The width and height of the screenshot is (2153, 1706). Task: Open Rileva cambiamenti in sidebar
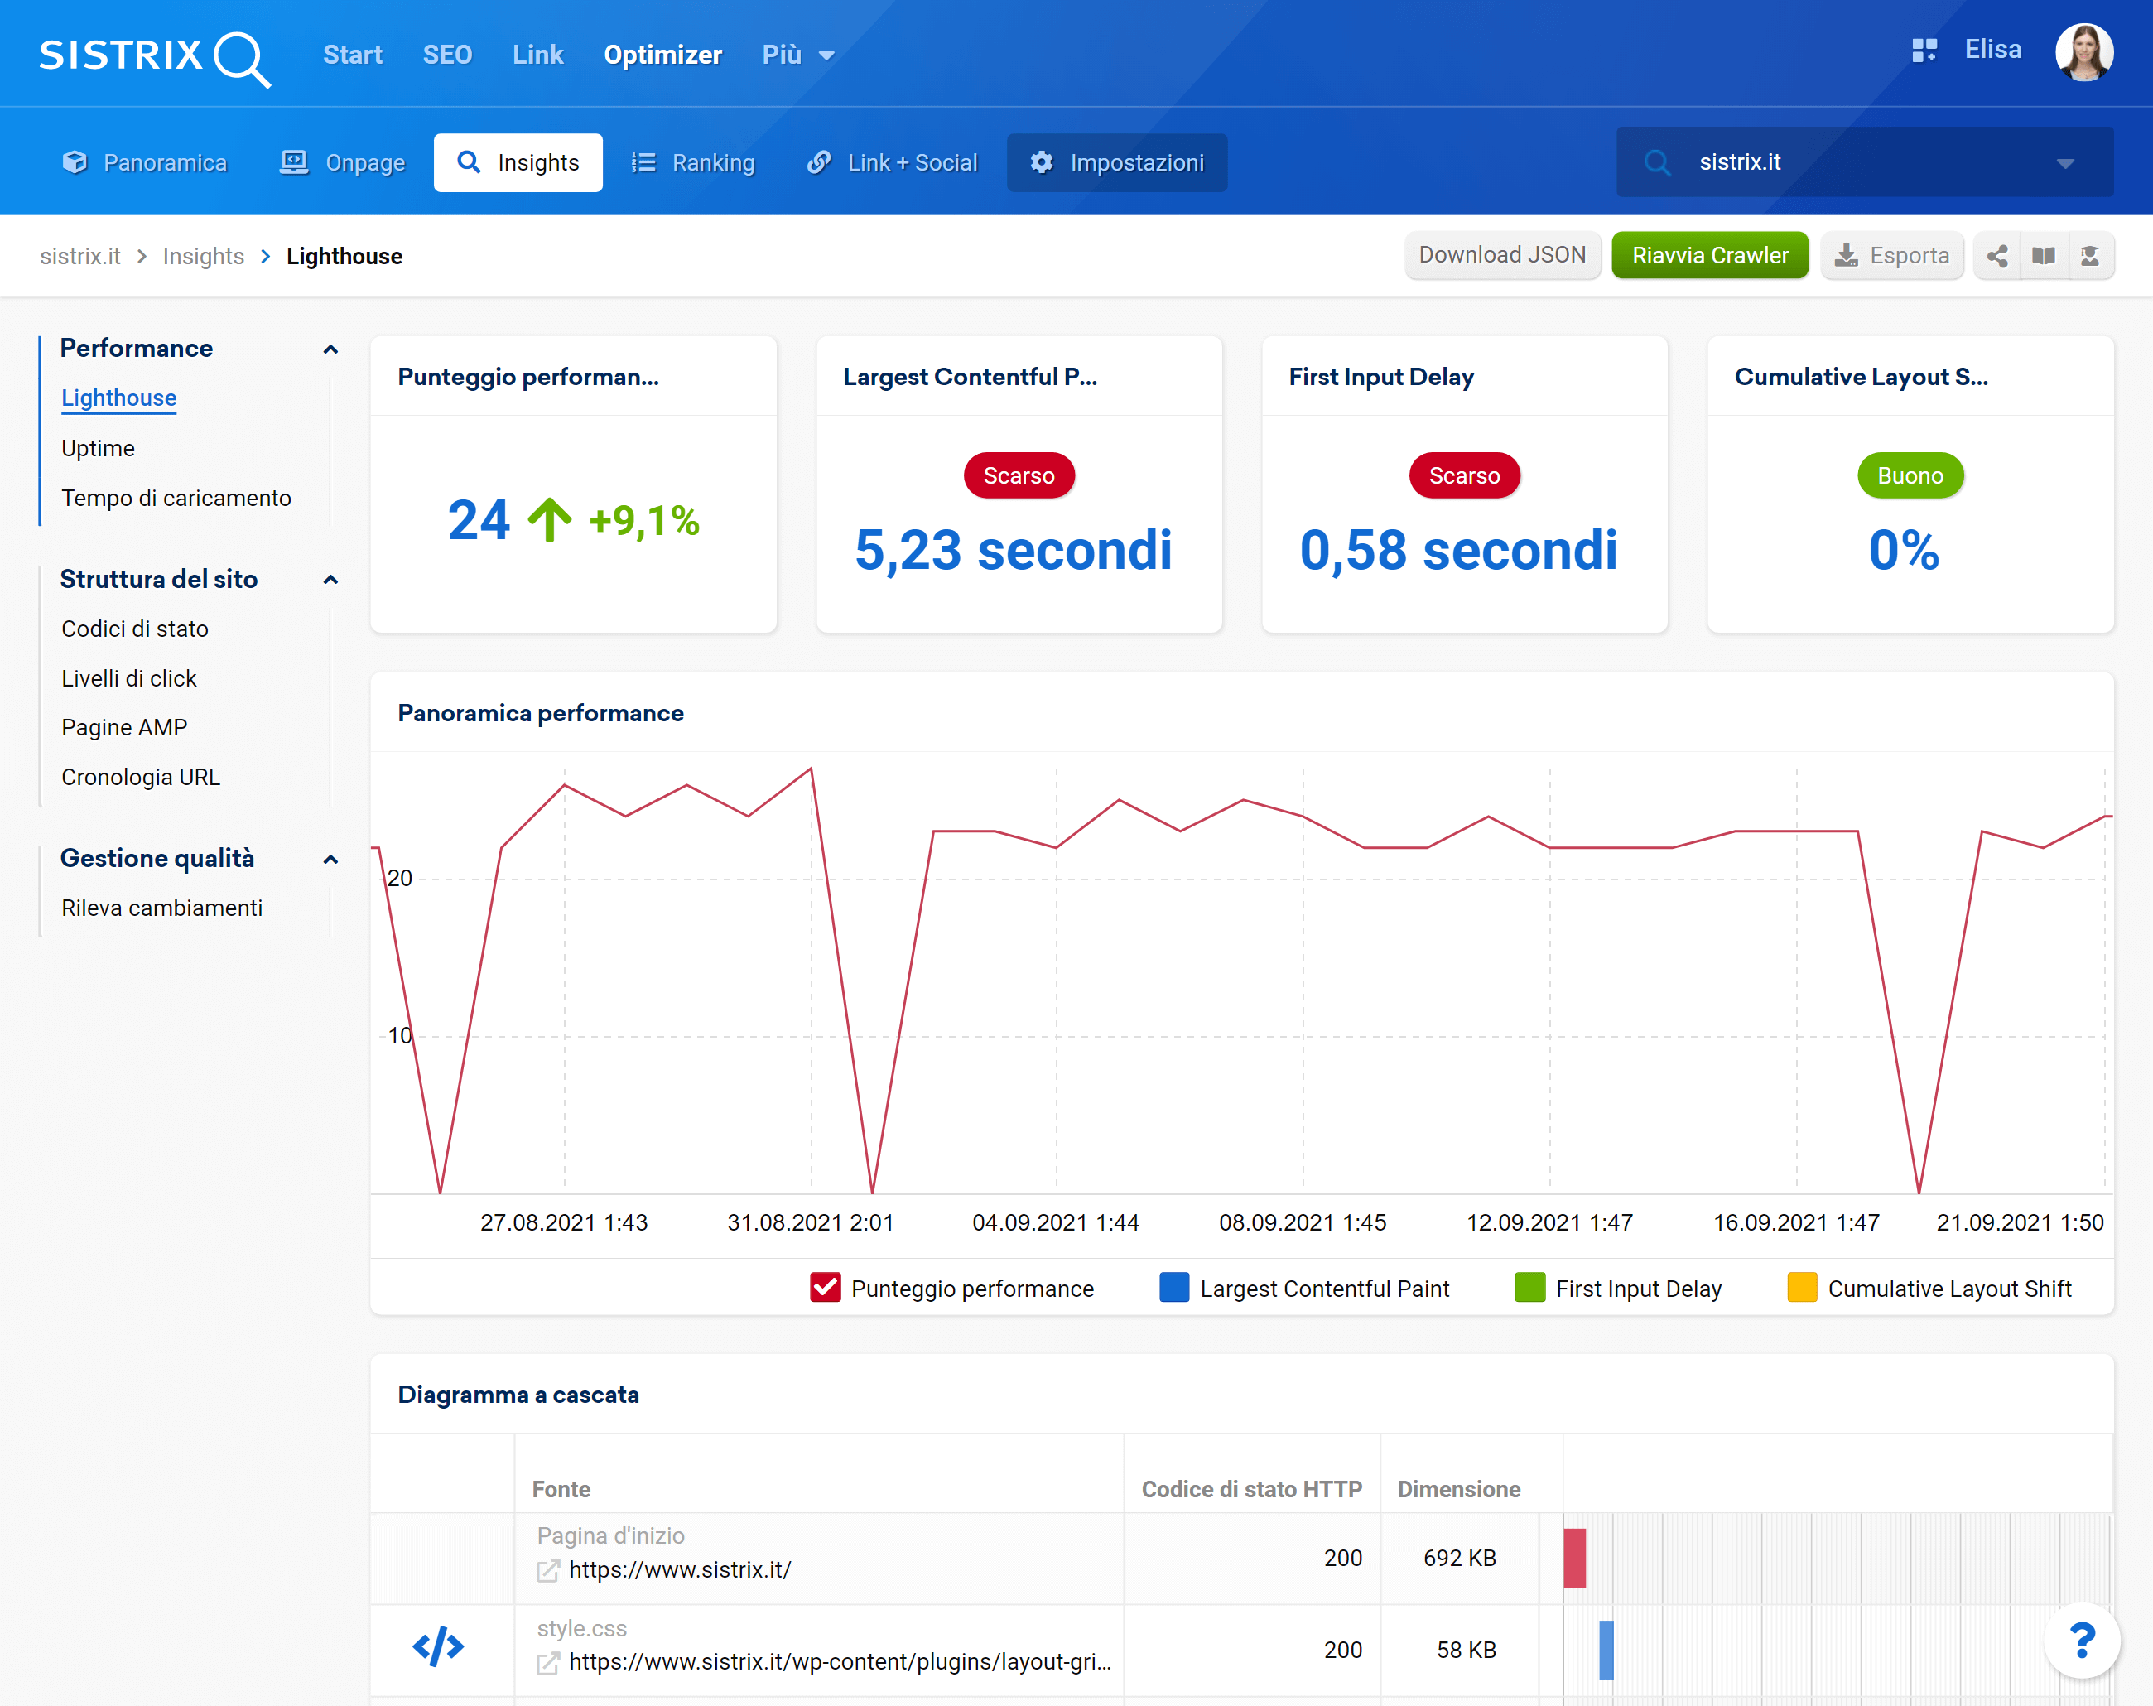point(161,908)
